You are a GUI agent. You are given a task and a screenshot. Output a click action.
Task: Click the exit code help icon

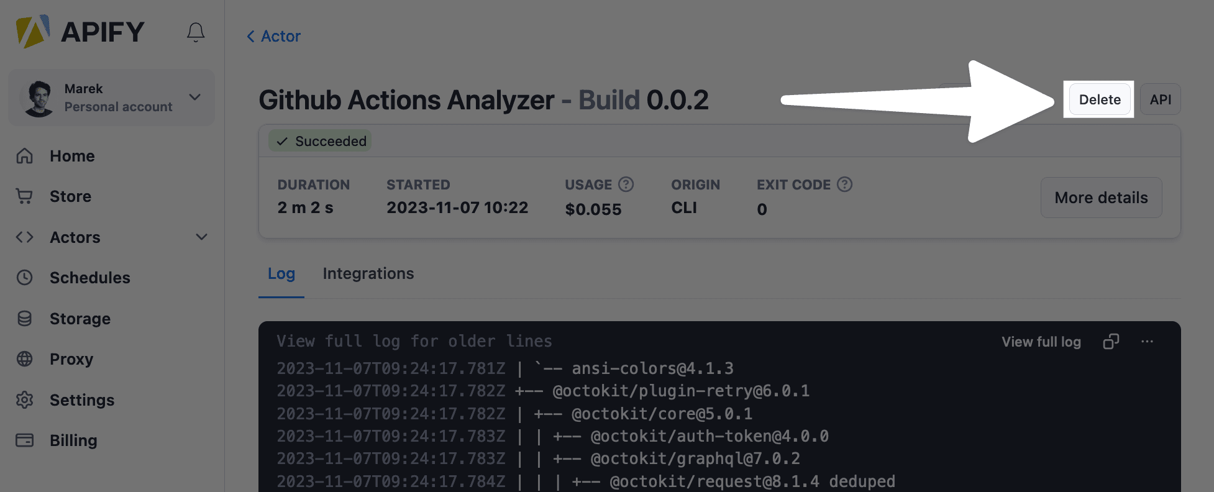pyautogui.click(x=844, y=184)
